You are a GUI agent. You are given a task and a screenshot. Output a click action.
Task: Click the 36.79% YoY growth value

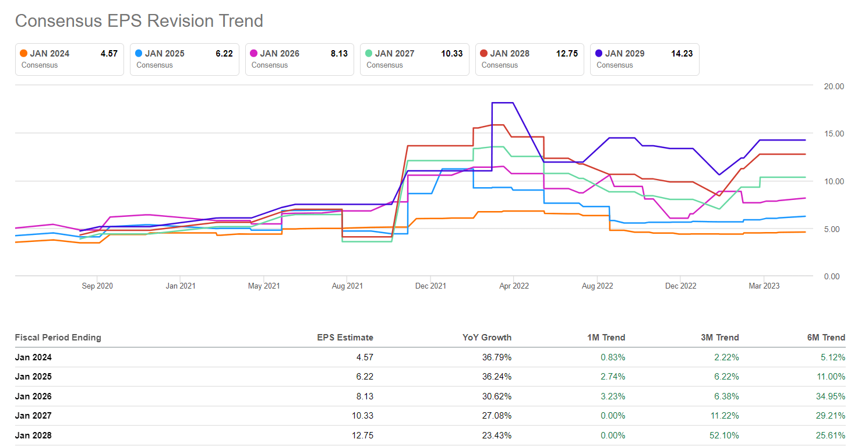pyautogui.click(x=498, y=357)
